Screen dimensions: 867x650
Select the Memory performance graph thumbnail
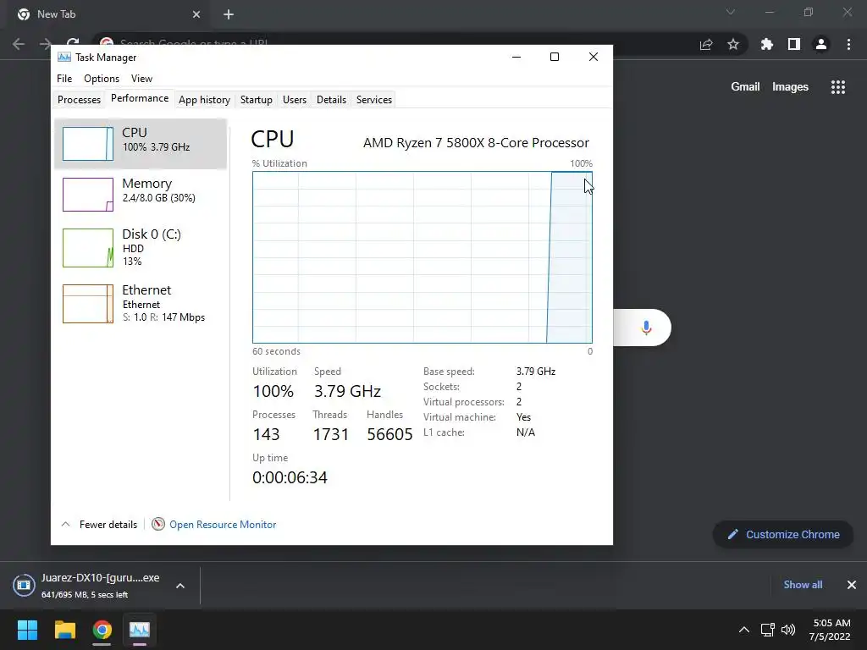88,195
